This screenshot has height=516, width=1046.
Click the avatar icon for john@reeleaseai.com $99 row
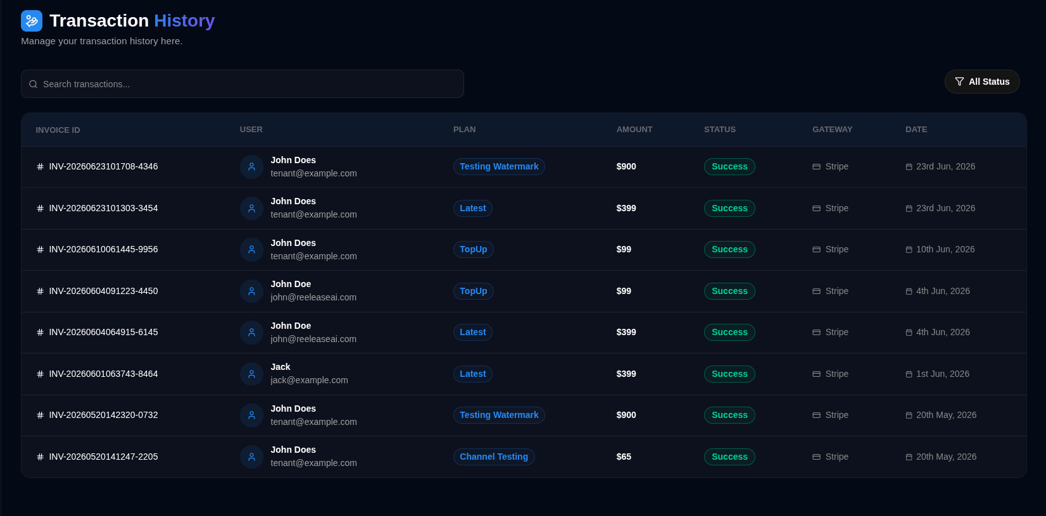point(251,291)
